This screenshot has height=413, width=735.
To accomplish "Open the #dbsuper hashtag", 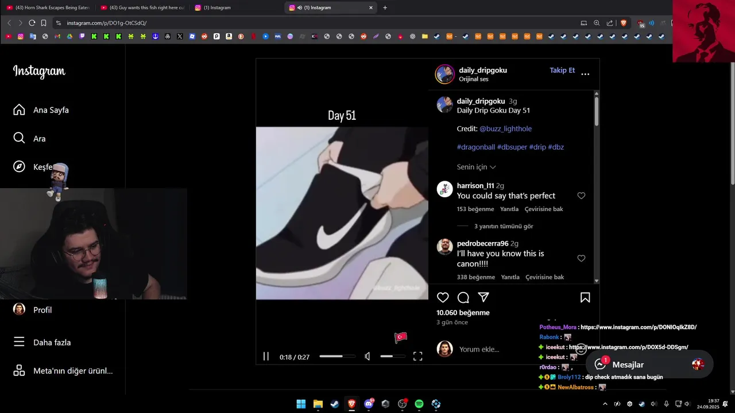I will pos(512,147).
